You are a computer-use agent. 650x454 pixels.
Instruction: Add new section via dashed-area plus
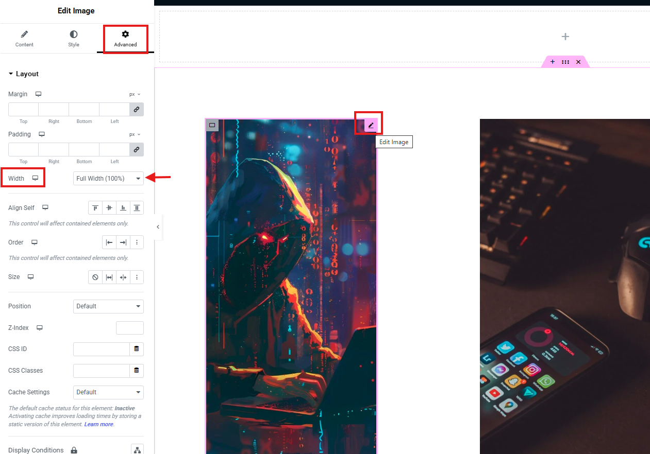pos(565,37)
